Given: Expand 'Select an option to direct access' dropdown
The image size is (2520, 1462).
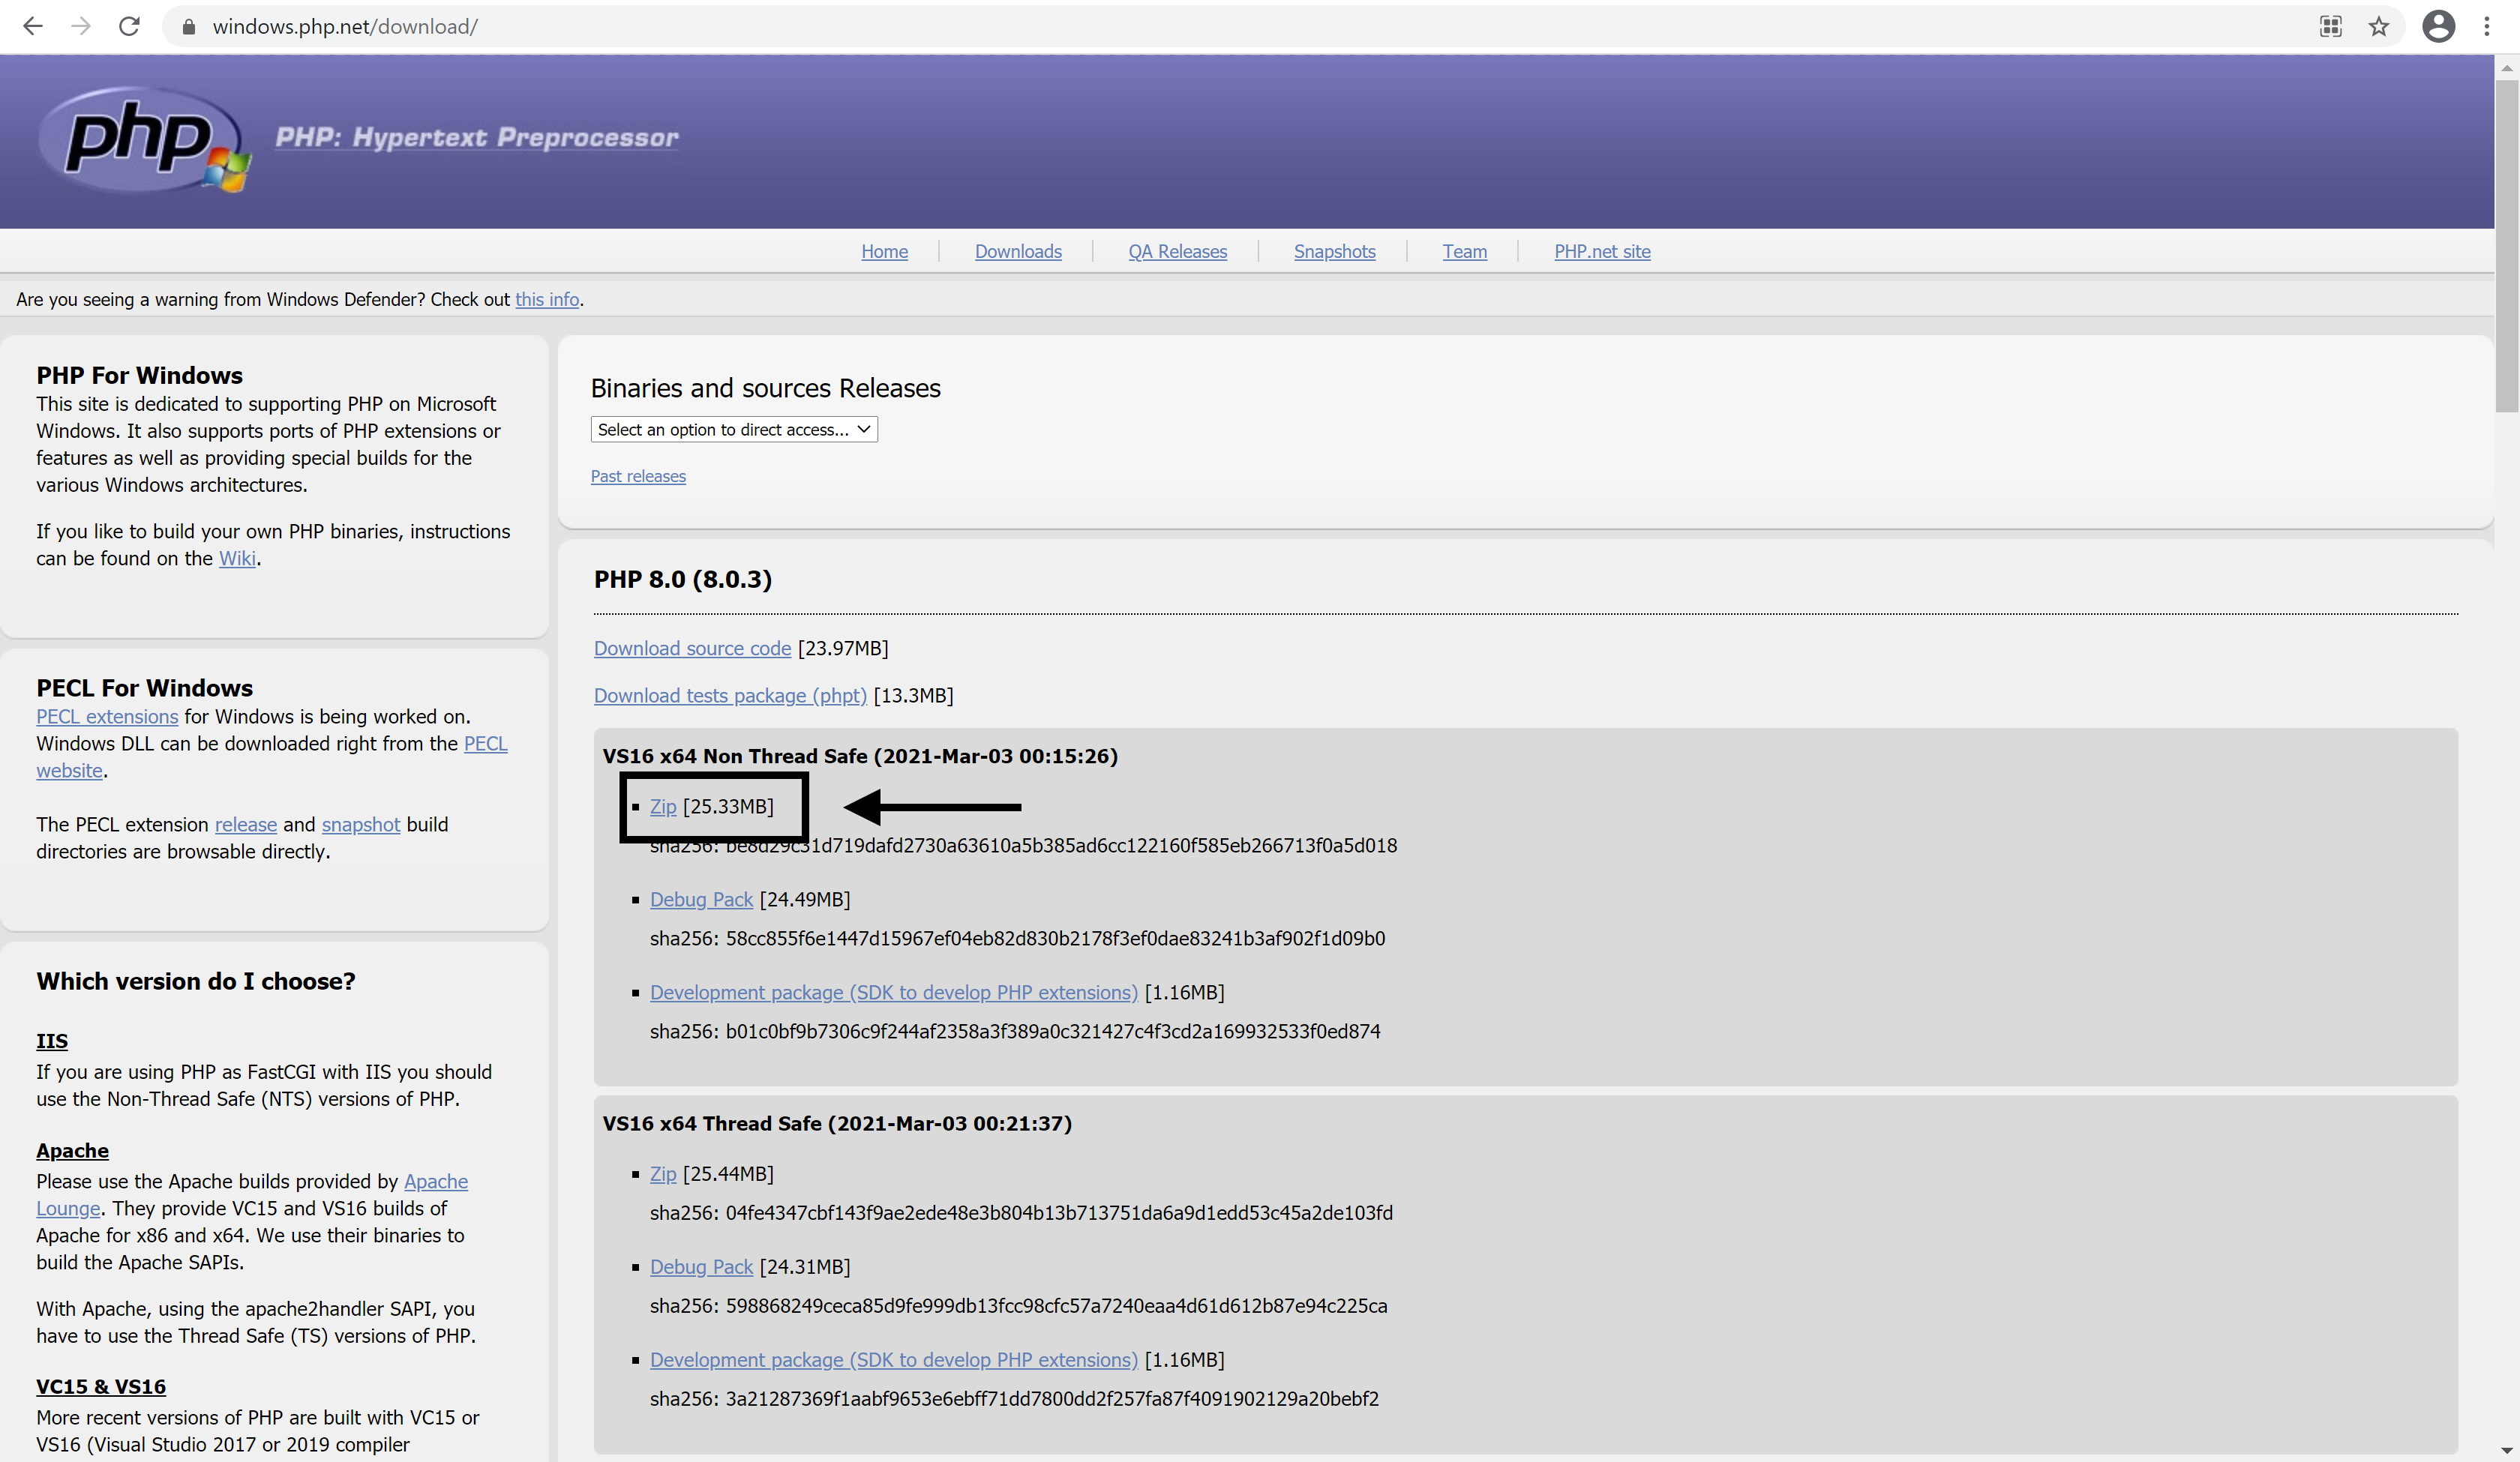Looking at the screenshot, I should coord(734,430).
